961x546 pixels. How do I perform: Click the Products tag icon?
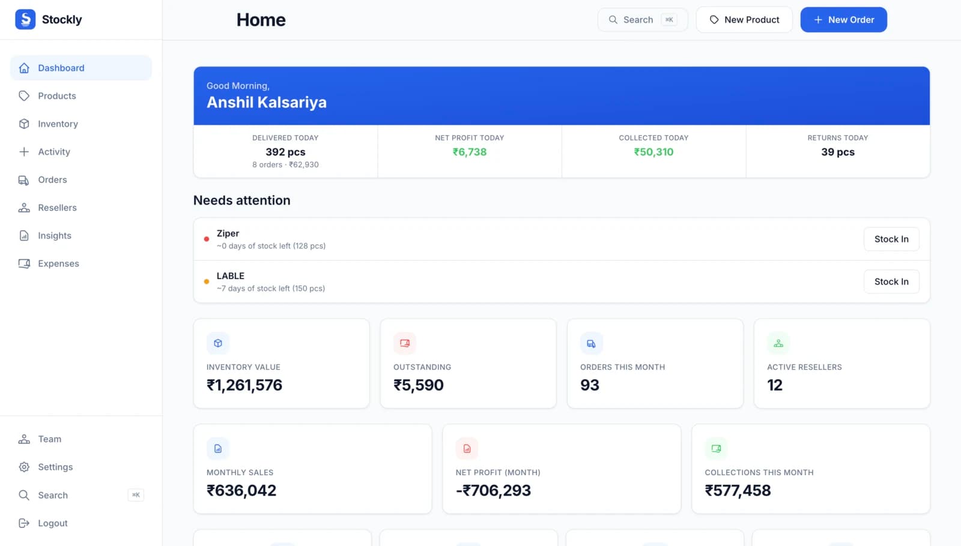[24, 96]
